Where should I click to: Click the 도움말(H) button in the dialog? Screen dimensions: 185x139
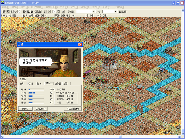pos(40,109)
